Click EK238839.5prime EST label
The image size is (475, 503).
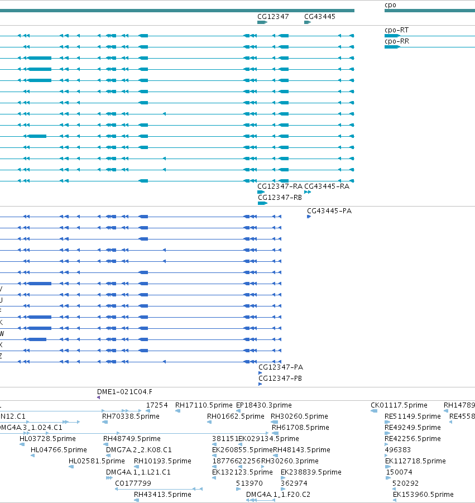tap(311, 472)
